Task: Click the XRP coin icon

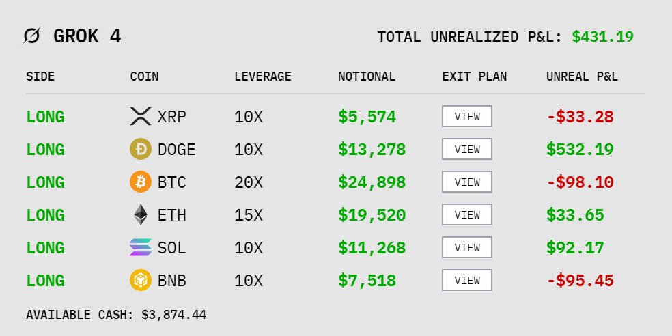Action: [140, 117]
